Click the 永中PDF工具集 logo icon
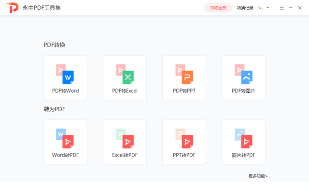The height and width of the screenshot is (189, 309). coord(13,8)
